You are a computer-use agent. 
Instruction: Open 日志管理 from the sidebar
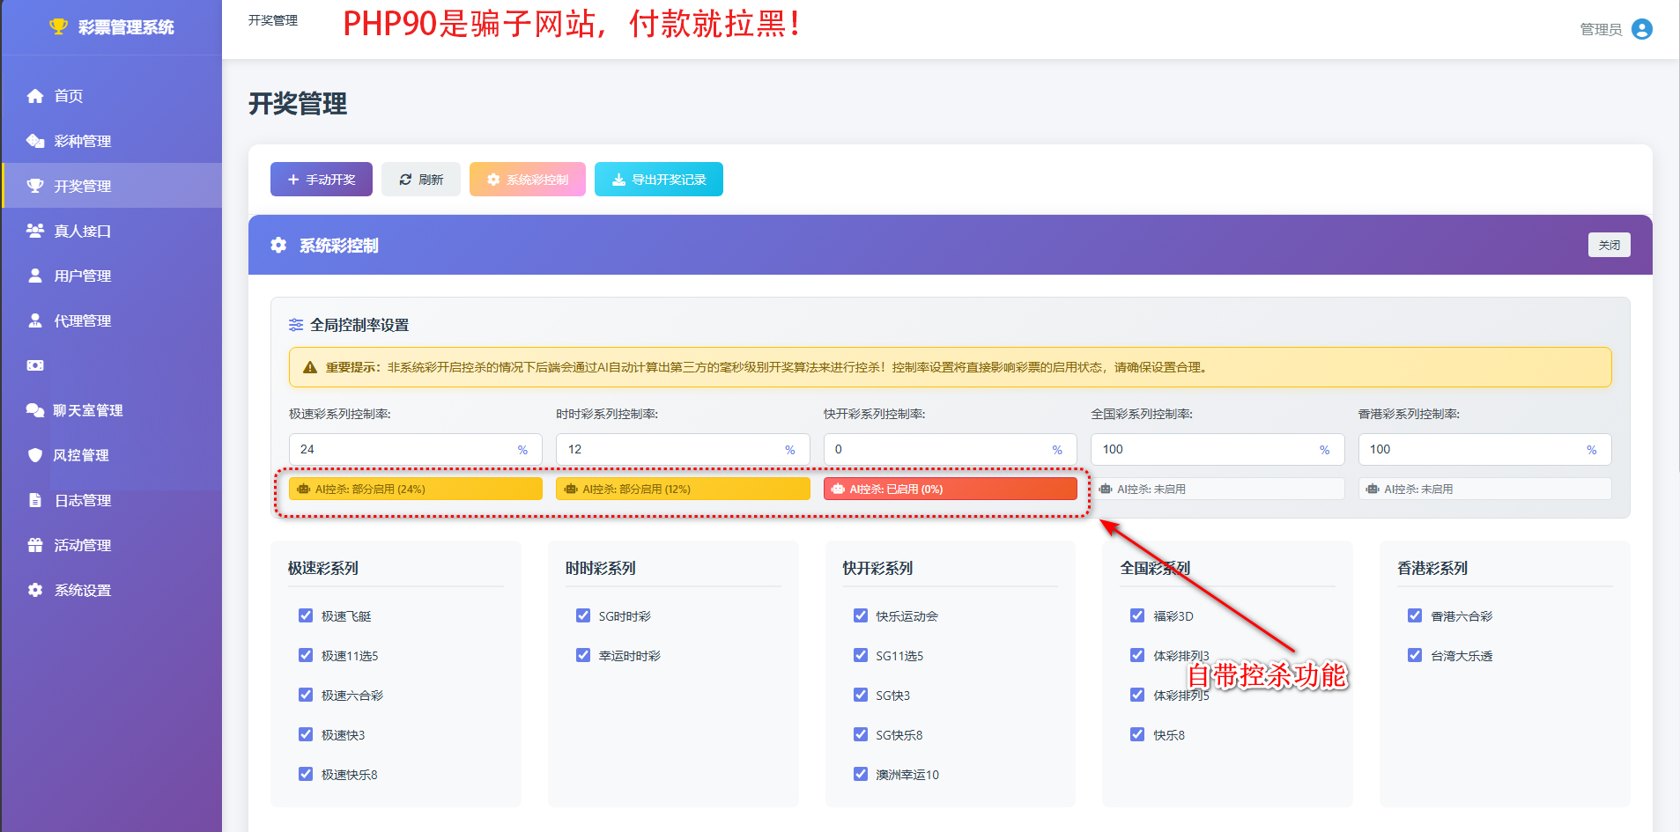tap(82, 500)
